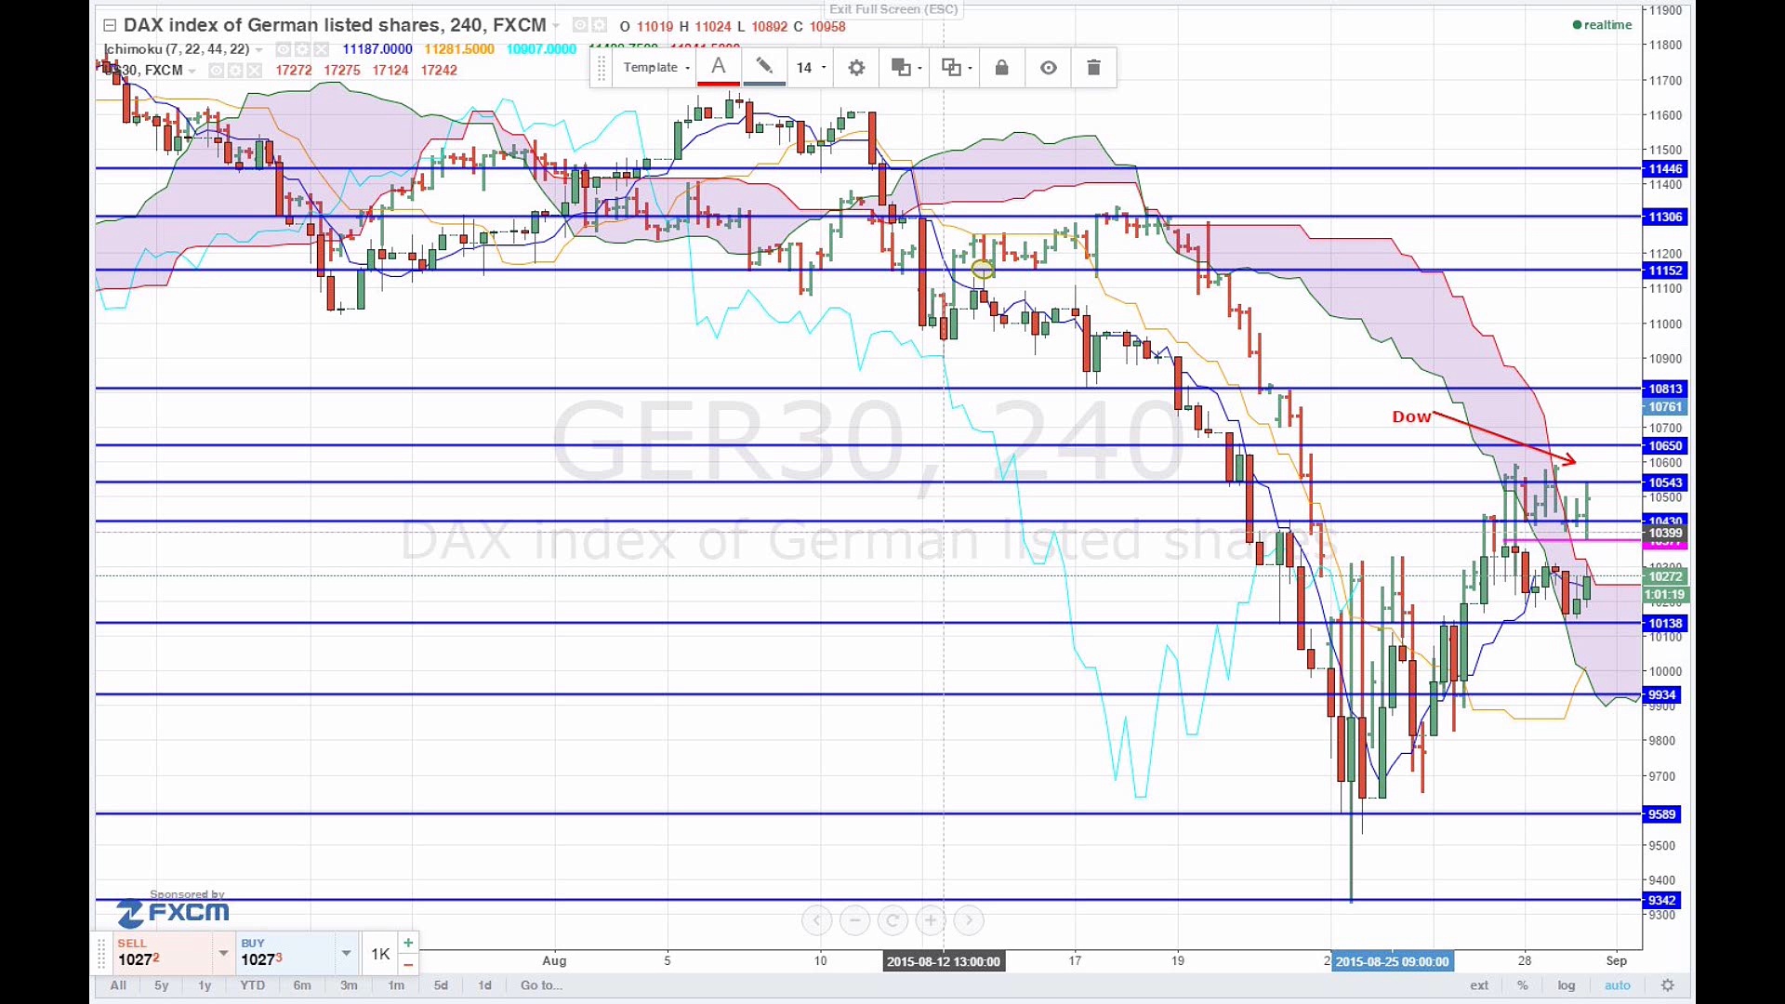Image resolution: width=1785 pixels, height=1004 pixels.
Task: Delete drawing with trash icon
Action: point(1093,68)
